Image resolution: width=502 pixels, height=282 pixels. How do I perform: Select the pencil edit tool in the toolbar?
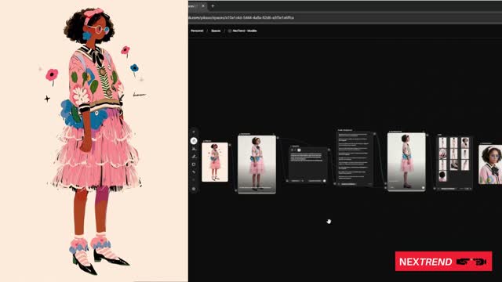pos(194,157)
